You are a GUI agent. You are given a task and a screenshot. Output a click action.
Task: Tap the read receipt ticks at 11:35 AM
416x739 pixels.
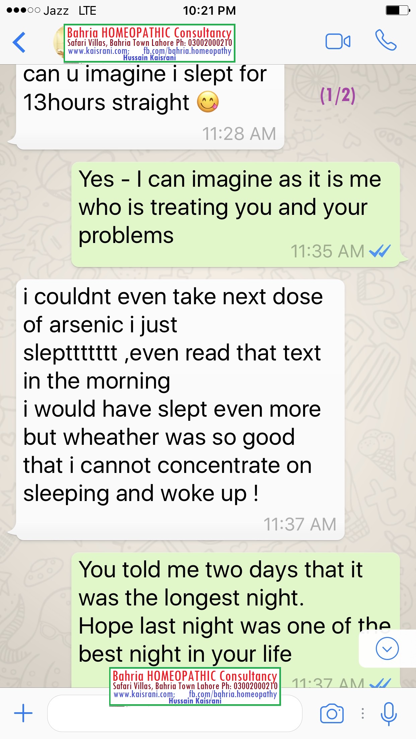[380, 251]
